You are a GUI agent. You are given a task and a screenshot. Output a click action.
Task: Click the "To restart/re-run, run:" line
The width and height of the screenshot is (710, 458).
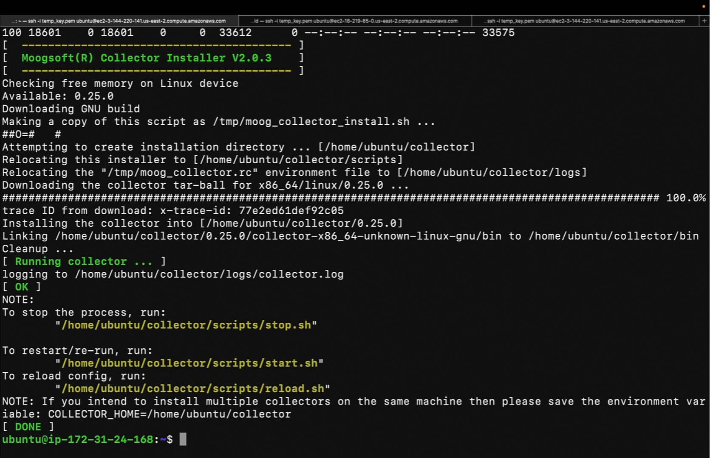point(77,351)
